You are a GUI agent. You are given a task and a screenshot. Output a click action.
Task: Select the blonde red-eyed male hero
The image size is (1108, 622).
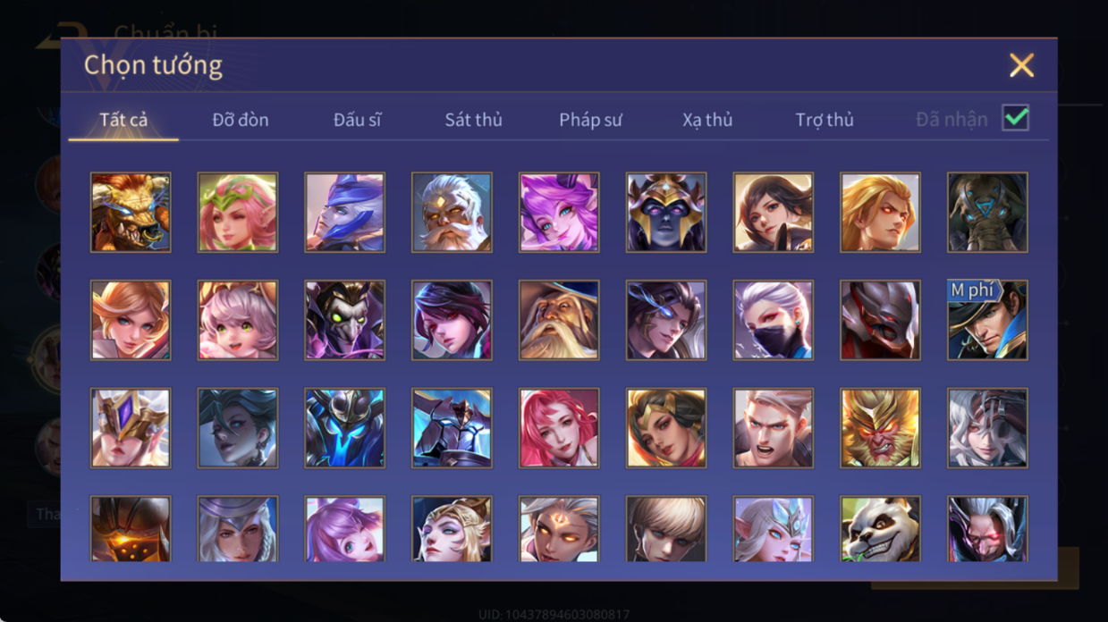[880, 213]
